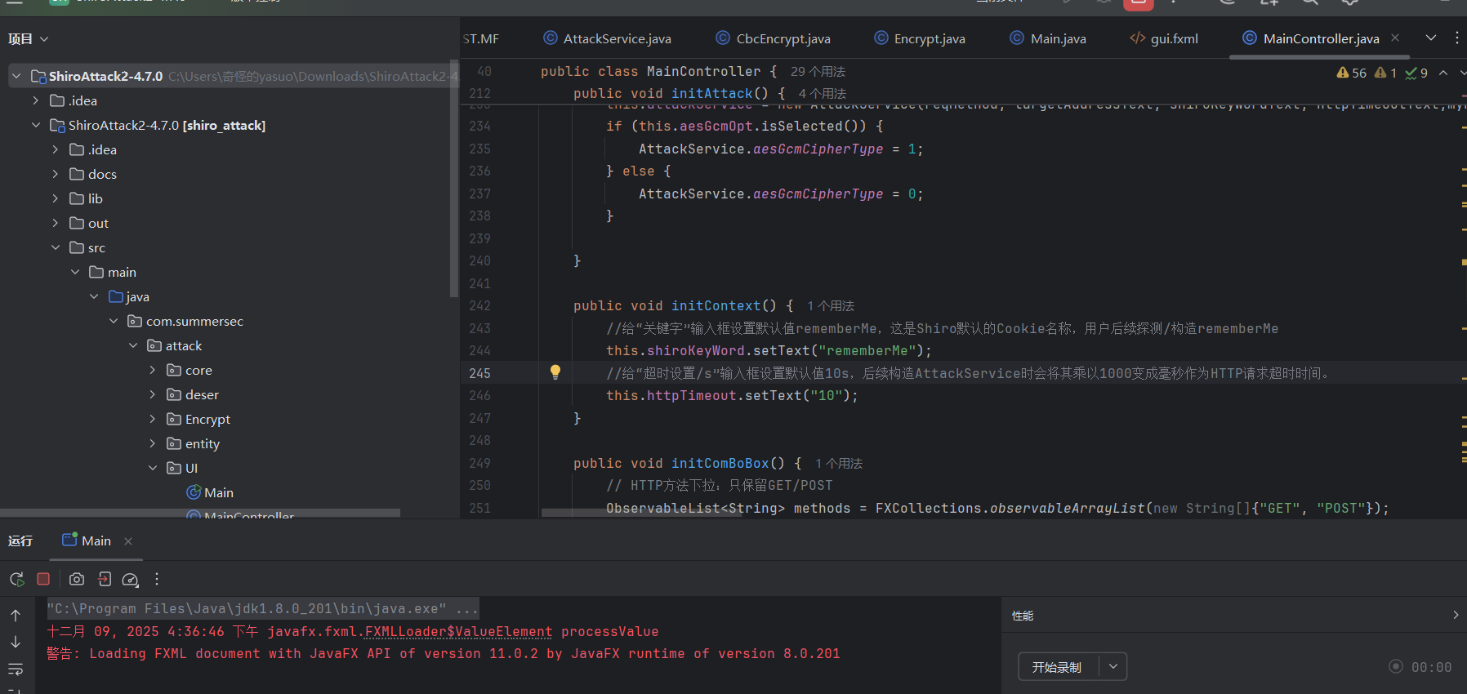This screenshot has height=694, width=1467.
Task: Expand the core package node
Action: click(x=153, y=370)
